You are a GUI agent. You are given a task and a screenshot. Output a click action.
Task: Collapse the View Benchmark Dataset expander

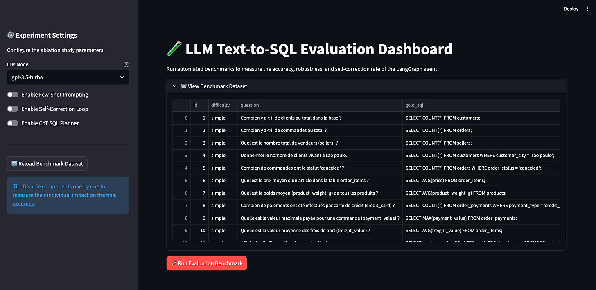pos(174,86)
